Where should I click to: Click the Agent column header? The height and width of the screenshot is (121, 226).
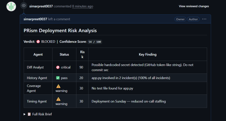pyautogui.click(x=38, y=54)
